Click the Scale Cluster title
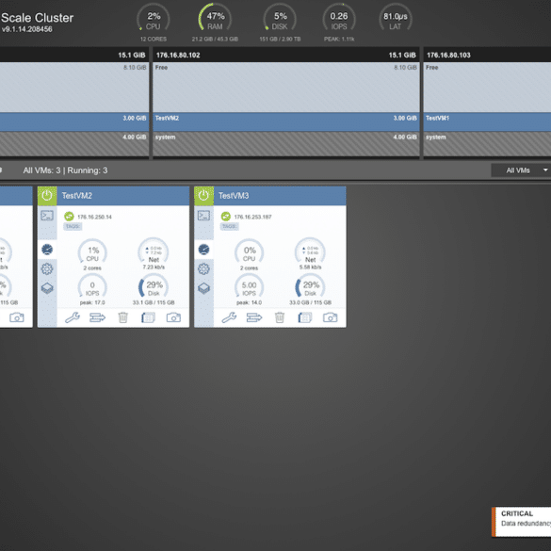This screenshot has width=551, height=551. click(x=38, y=18)
